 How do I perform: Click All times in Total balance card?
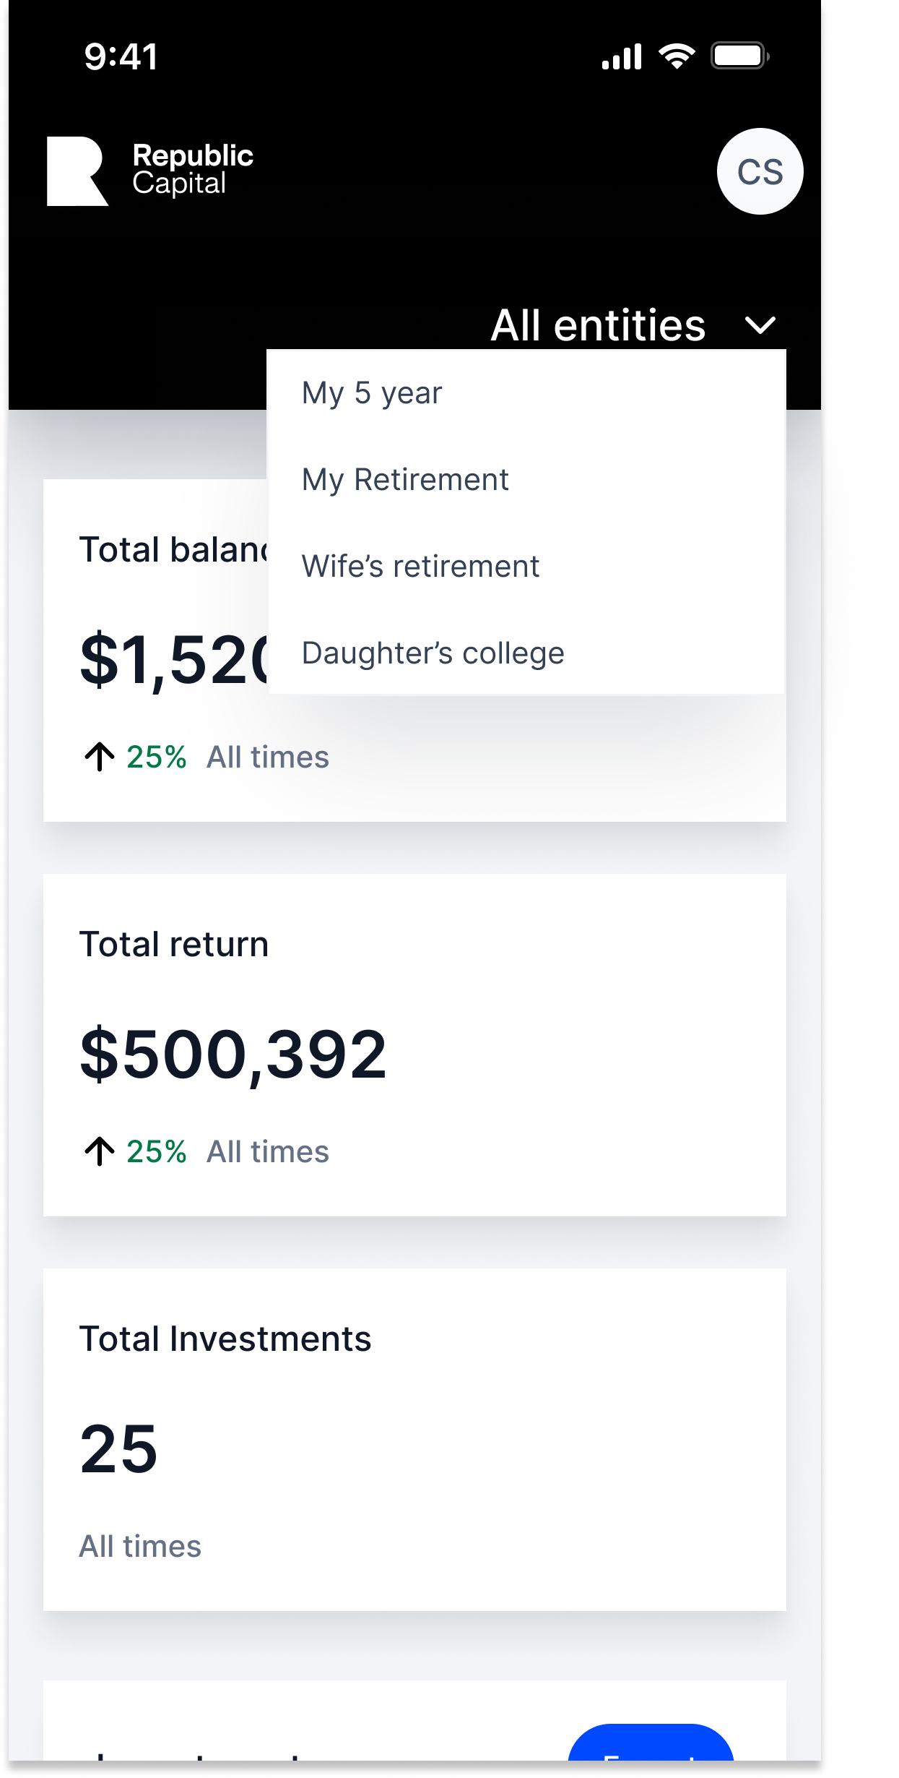coord(268,757)
